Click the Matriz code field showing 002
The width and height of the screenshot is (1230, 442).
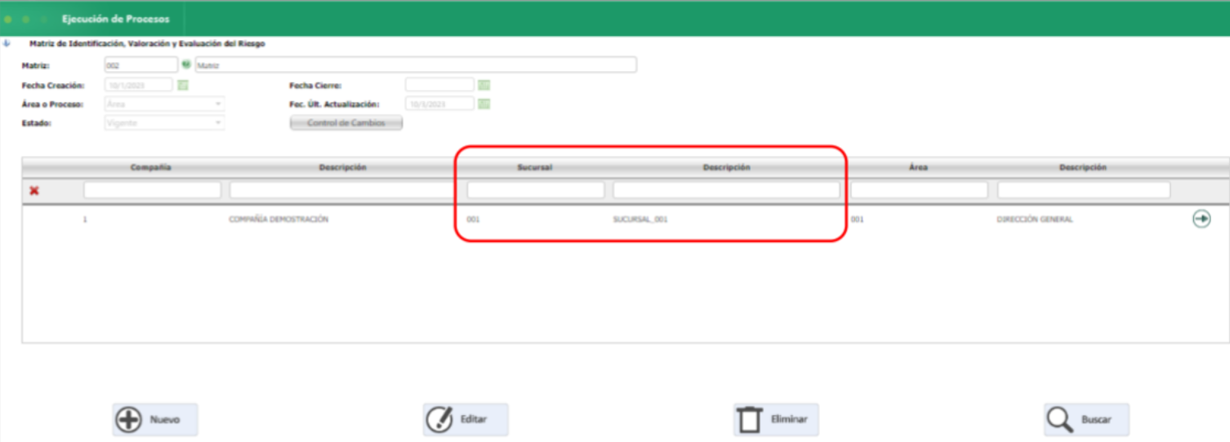[x=141, y=65]
